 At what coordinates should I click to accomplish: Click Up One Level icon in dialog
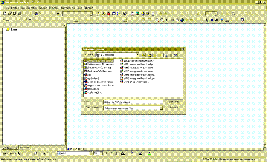[144, 55]
